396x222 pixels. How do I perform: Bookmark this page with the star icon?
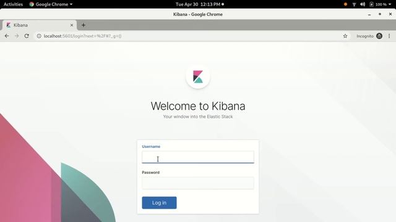pyautogui.click(x=345, y=36)
